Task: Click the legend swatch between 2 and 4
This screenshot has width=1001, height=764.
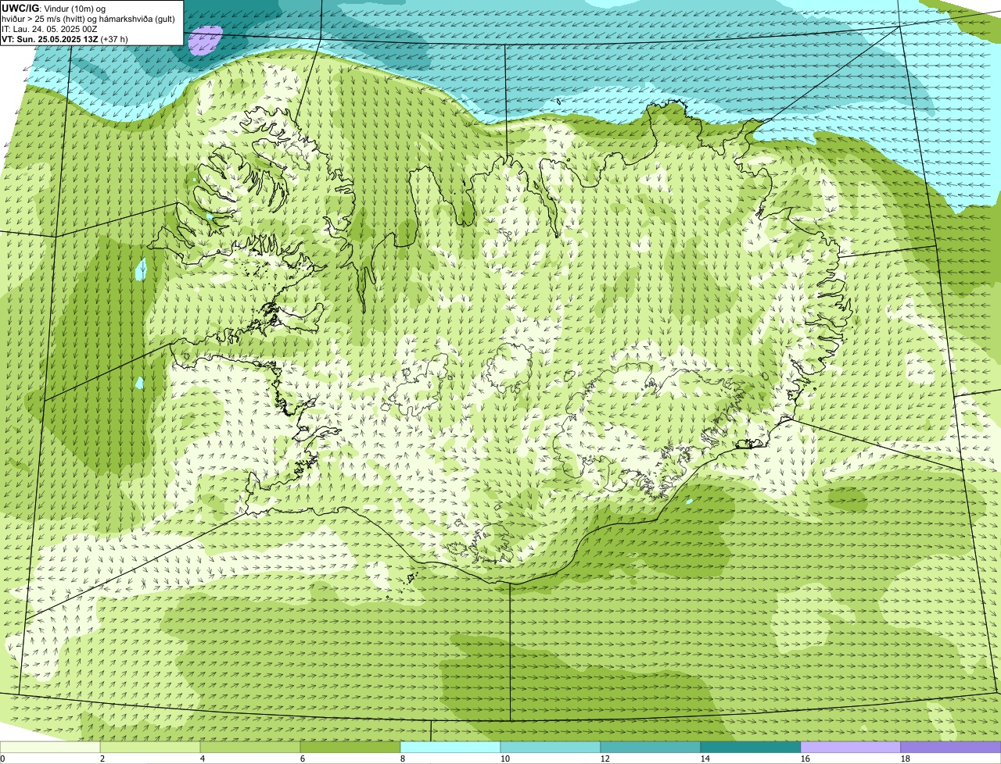Action: click(150, 748)
